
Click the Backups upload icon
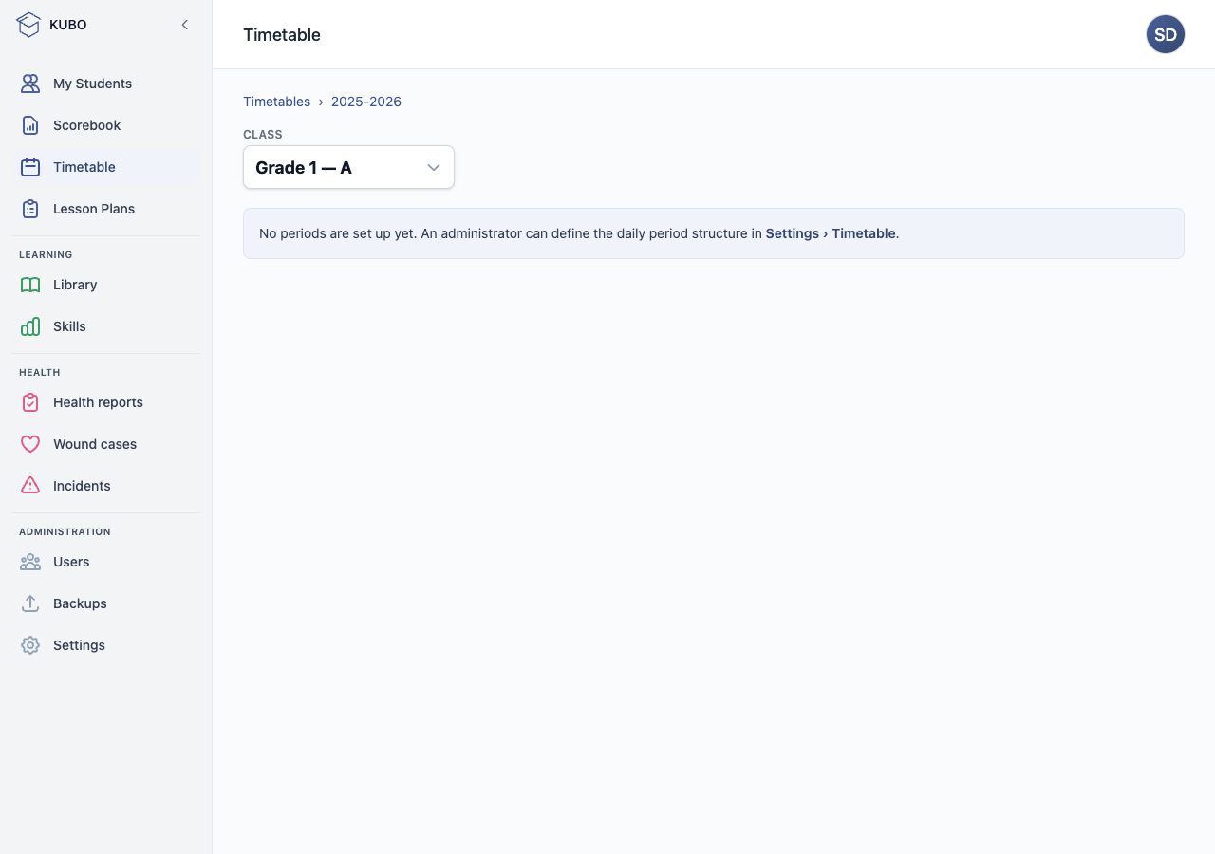click(30, 603)
